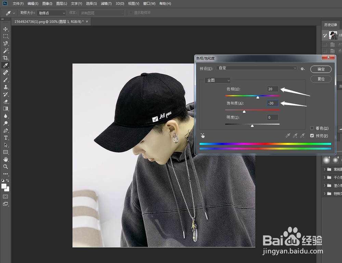Image resolution: width=342 pixels, height=263 pixels.
Task: Click the add-to-sample eyedropper
Action: pos(295,136)
